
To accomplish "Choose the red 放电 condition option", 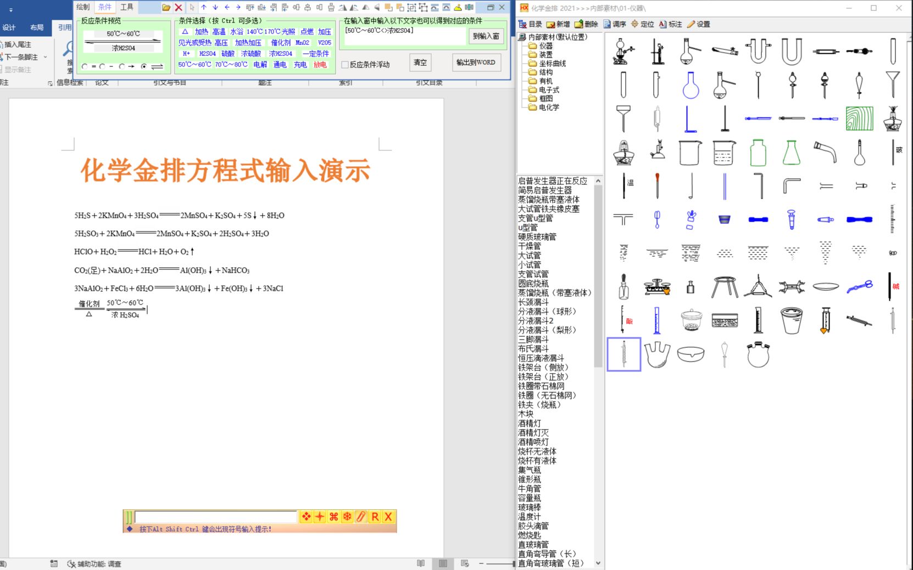I will pyautogui.click(x=320, y=65).
